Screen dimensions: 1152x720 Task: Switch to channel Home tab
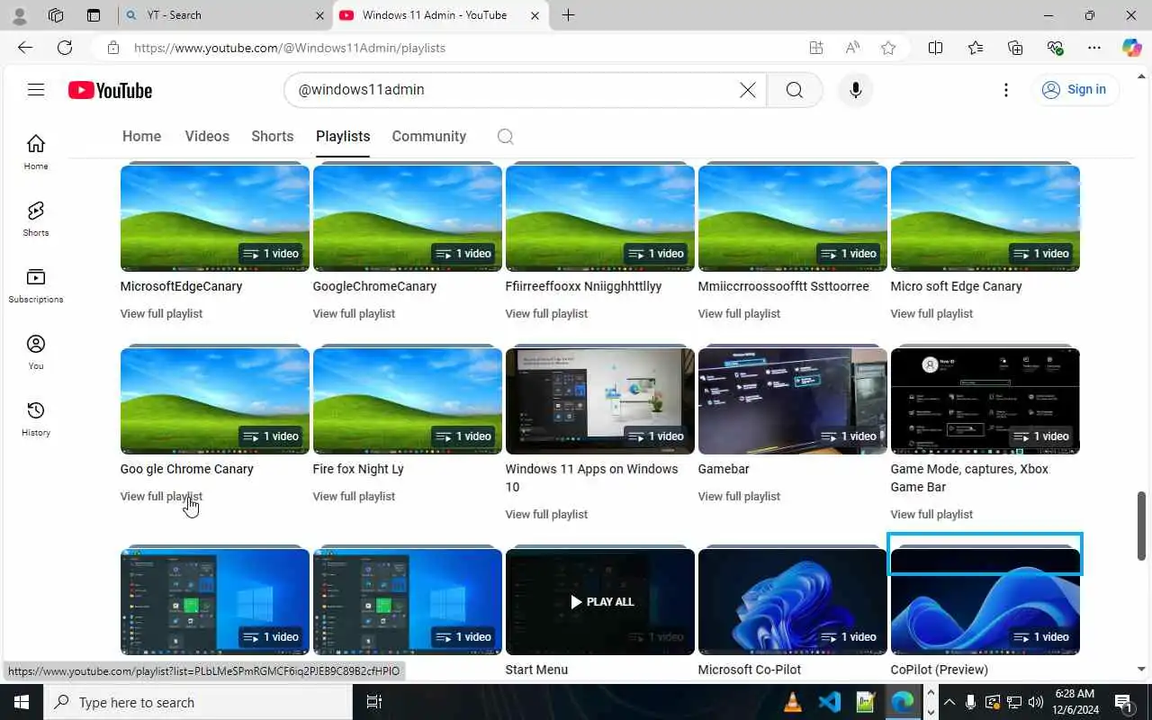point(141,136)
